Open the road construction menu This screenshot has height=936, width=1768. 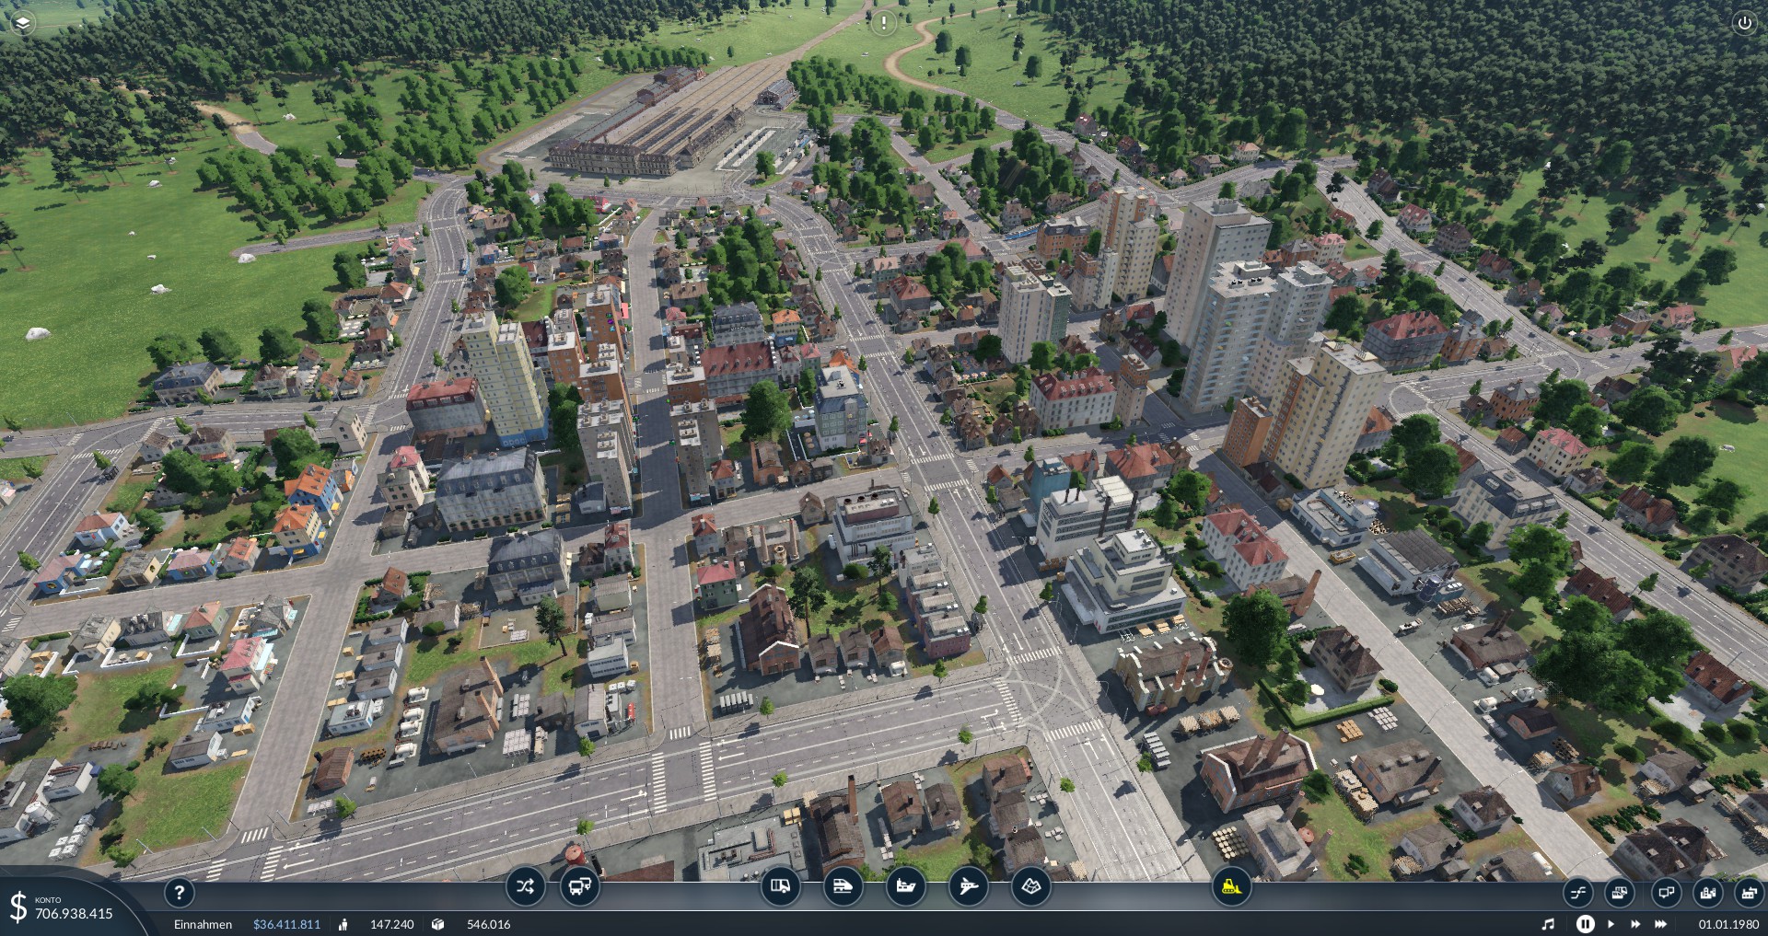(x=780, y=887)
